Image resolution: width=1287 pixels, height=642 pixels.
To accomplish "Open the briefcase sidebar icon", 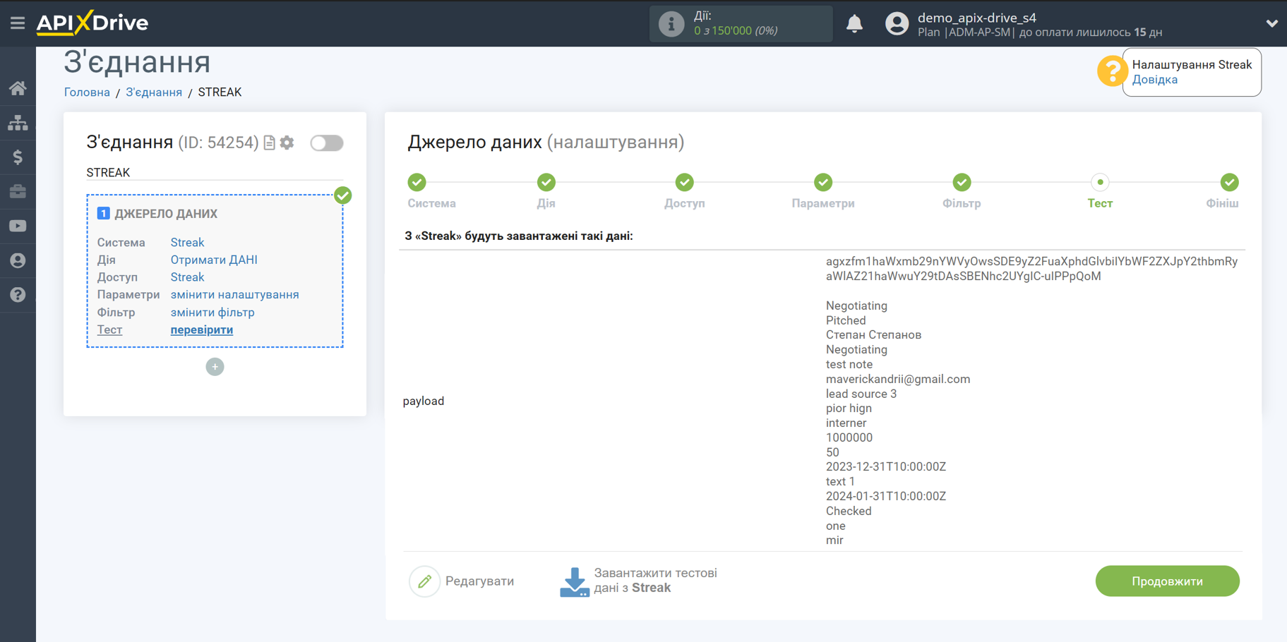I will point(18,191).
